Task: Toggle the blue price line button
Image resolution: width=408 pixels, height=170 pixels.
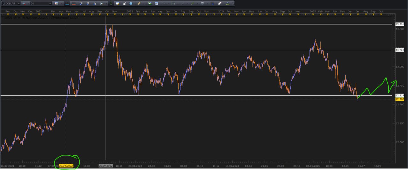Action: [67, 4]
